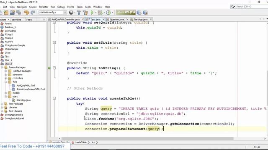
Task: Switch to Question.java tab
Action: (x=117, y=20)
